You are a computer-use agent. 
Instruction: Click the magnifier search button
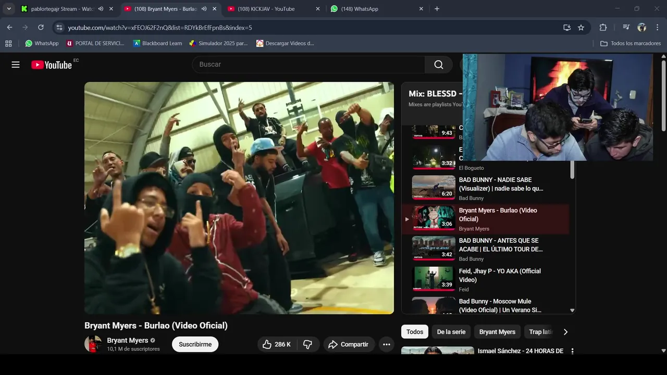(x=439, y=65)
